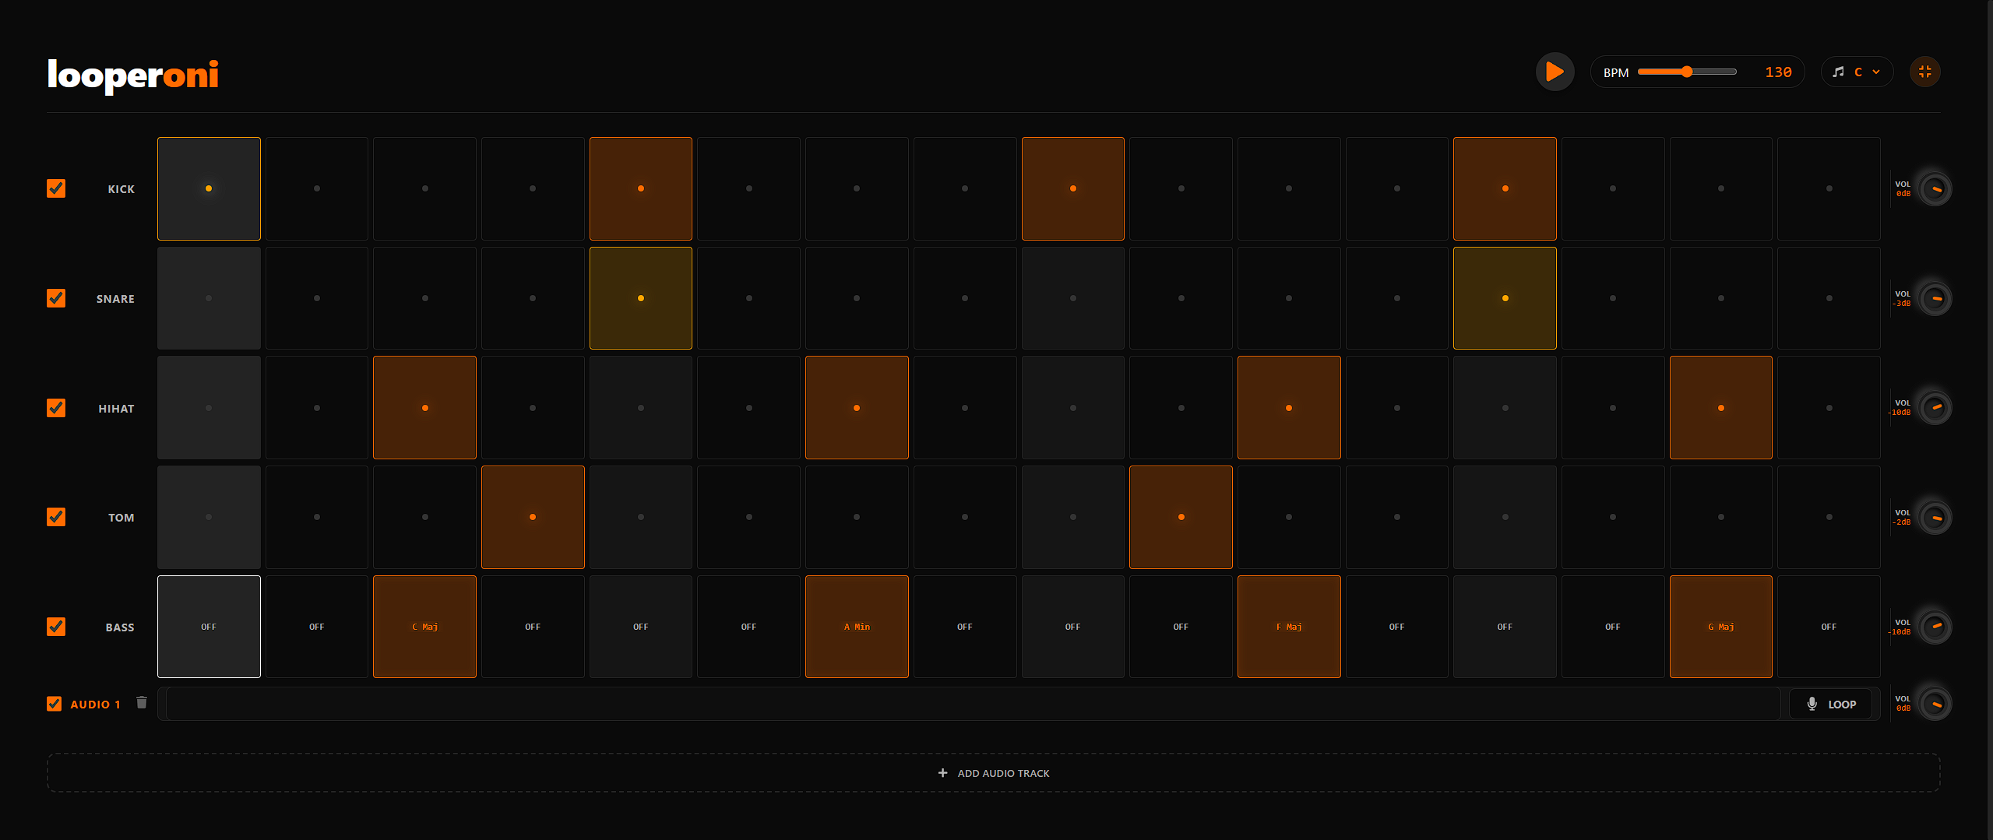The height and width of the screenshot is (840, 1993).
Task: Start recording with the LOOP button
Action: (x=1831, y=703)
